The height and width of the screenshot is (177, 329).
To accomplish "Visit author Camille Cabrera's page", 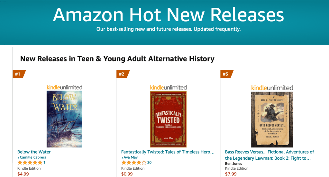I will (33, 157).
